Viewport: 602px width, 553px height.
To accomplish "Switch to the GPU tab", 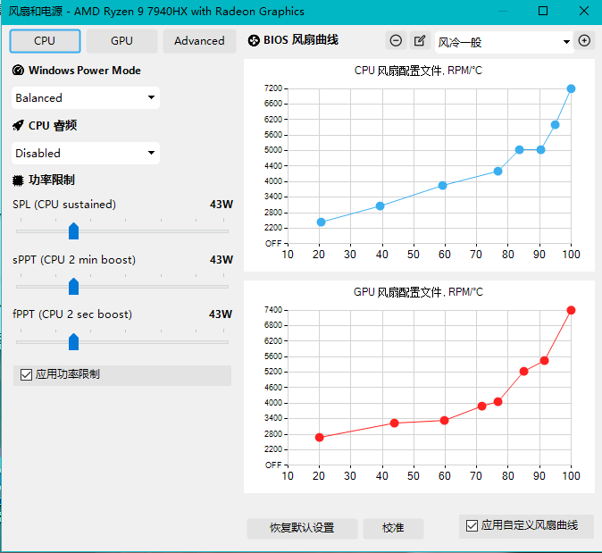I will pos(121,41).
